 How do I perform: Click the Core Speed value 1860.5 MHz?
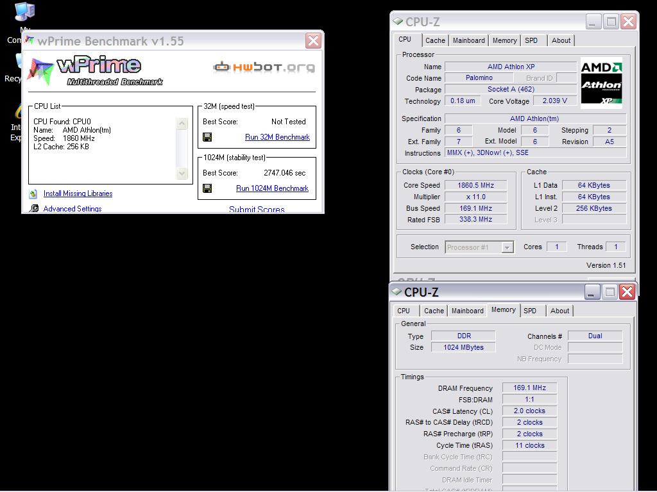click(475, 185)
